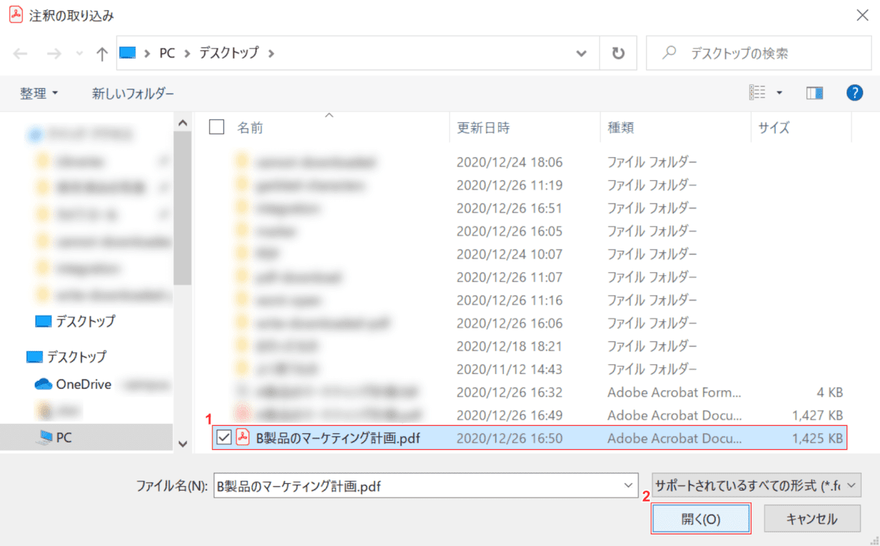
Task: Sort by the 種類 column header
Action: pos(621,128)
